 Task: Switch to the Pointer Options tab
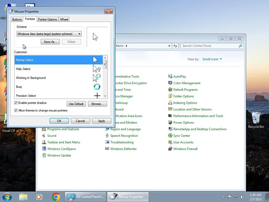click(47, 19)
